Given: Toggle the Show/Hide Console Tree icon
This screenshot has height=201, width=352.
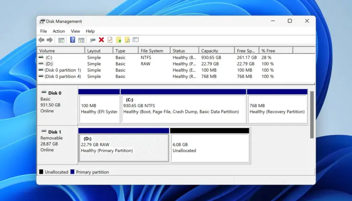Looking at the screenshot, I should 61,40.
